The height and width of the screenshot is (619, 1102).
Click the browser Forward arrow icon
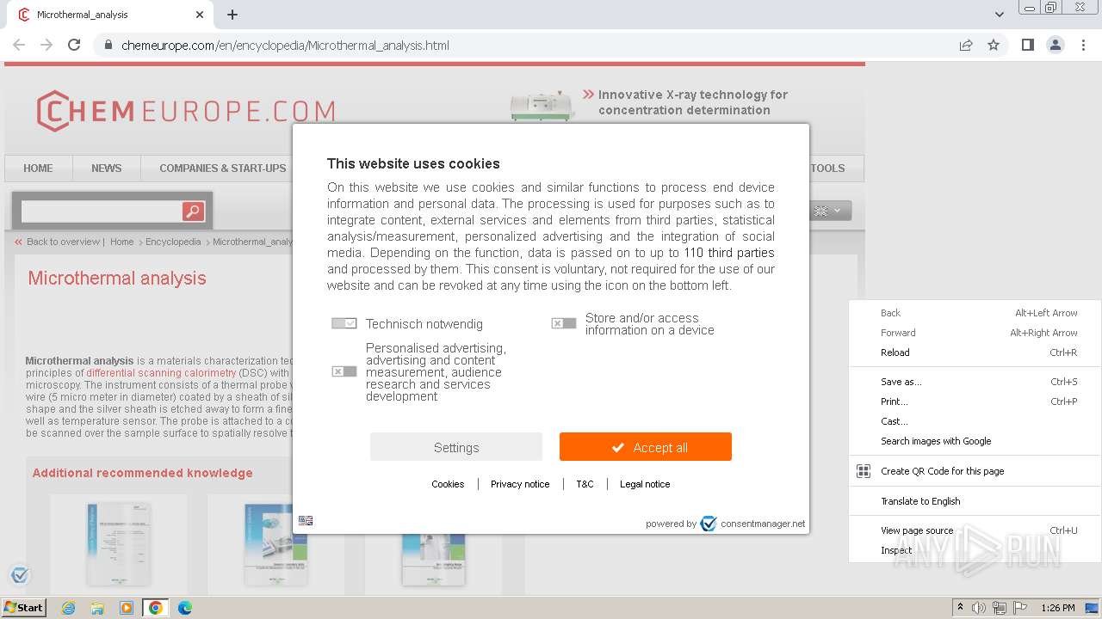tap(46, 45)
